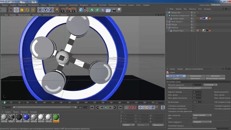231x130 pixels.
Task: Play animation forward with green button
Action: (106, 108)
